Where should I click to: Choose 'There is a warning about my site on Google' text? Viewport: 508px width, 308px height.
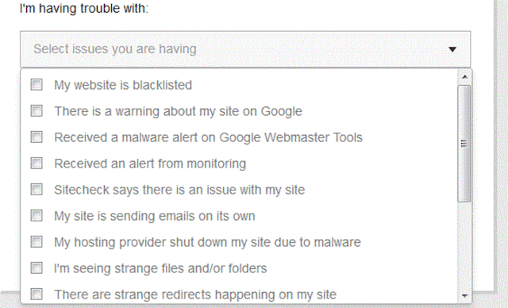click(x=178, y=111)
